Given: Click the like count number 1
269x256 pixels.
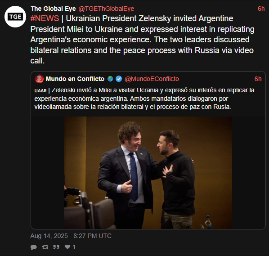Looking at the screenshot, I should point(74,247).
